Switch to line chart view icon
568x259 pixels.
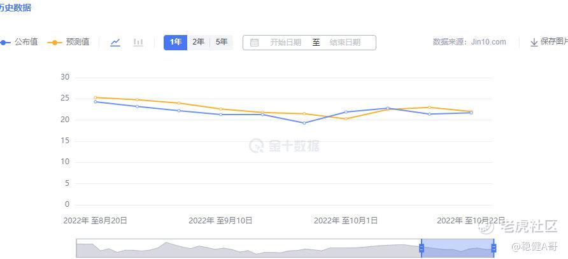[x=115, y=43]
